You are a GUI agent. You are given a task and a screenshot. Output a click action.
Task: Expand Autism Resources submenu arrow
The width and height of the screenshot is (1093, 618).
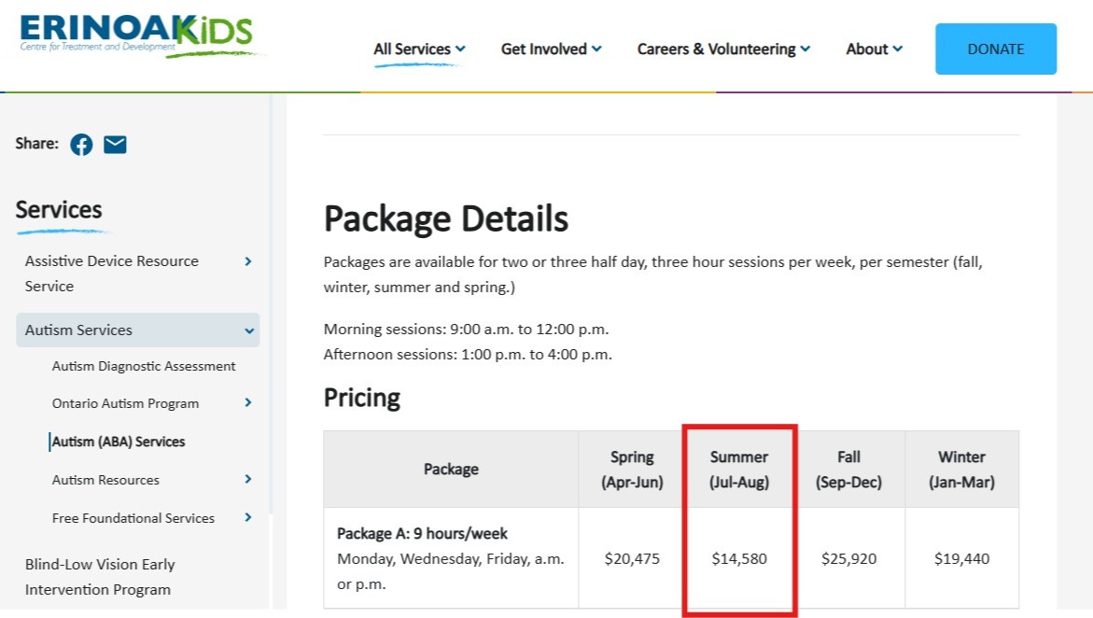click(248, 480)
